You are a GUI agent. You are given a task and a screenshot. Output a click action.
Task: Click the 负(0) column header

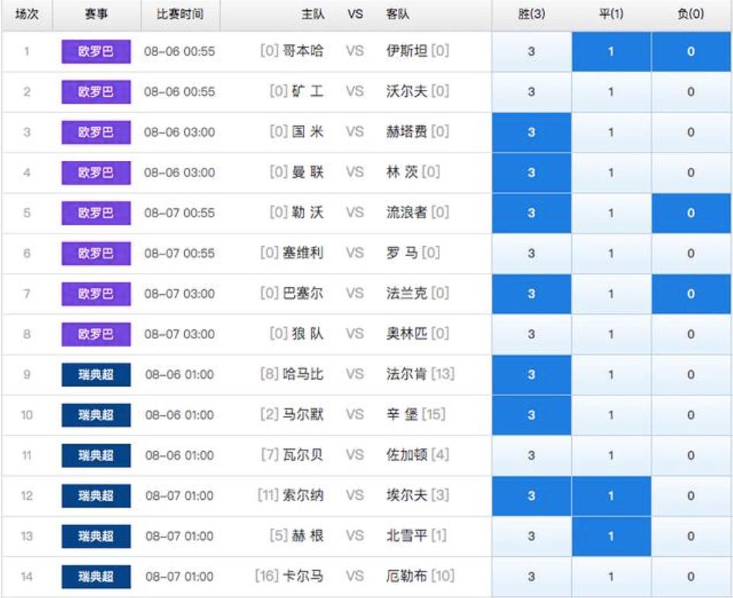(691, 14)
